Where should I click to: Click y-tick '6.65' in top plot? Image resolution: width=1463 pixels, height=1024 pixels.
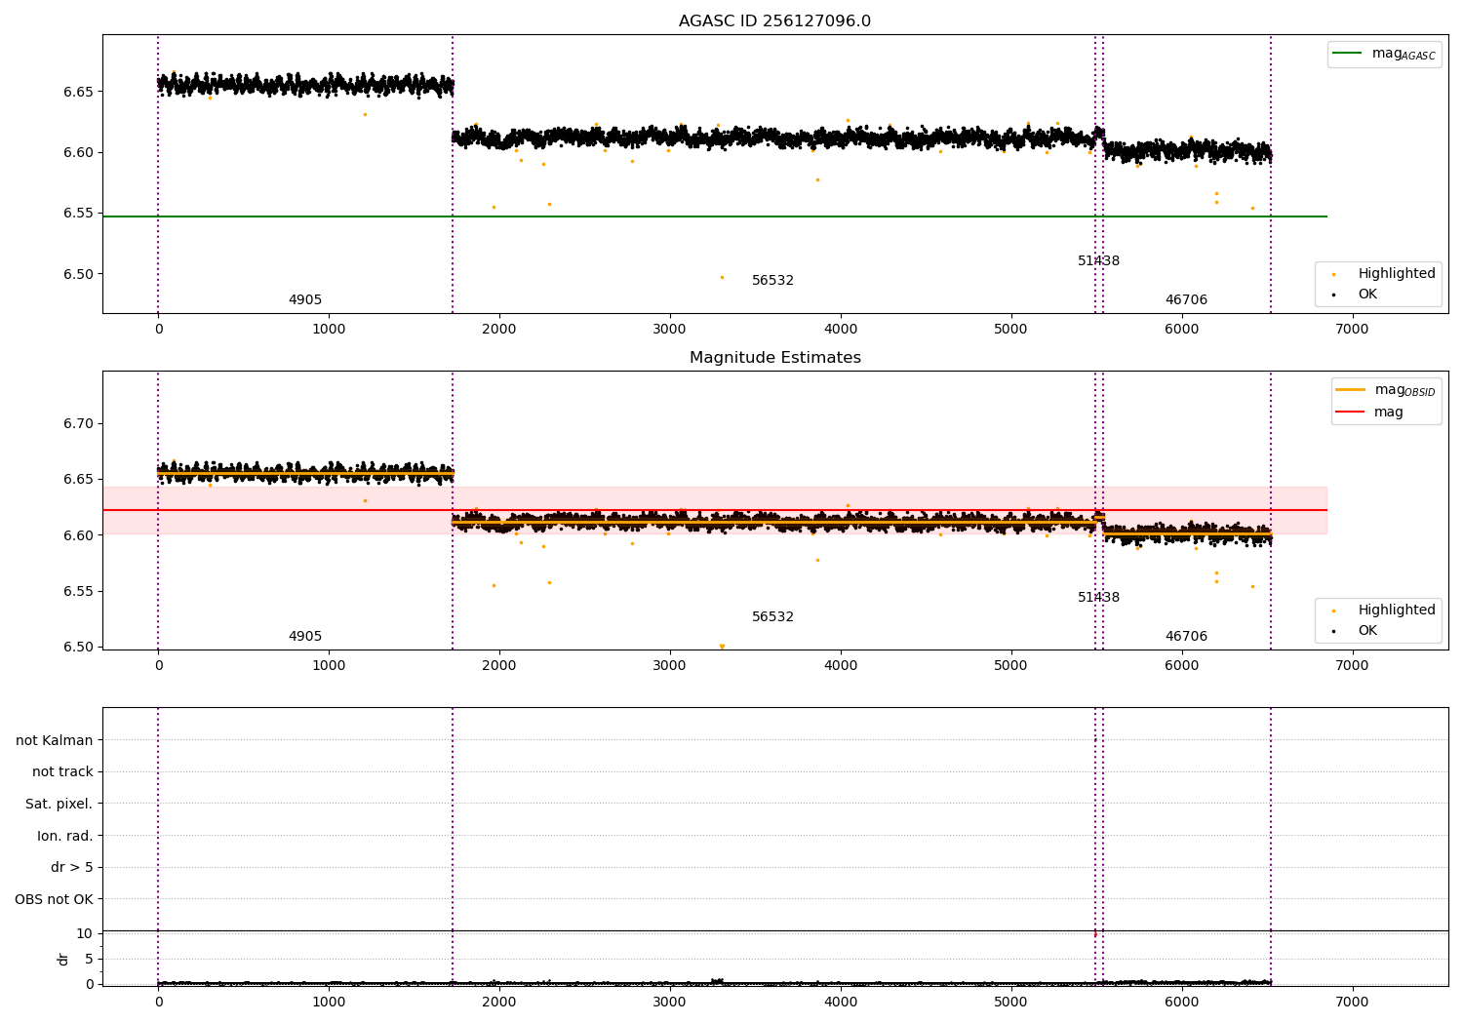(79, 93)
